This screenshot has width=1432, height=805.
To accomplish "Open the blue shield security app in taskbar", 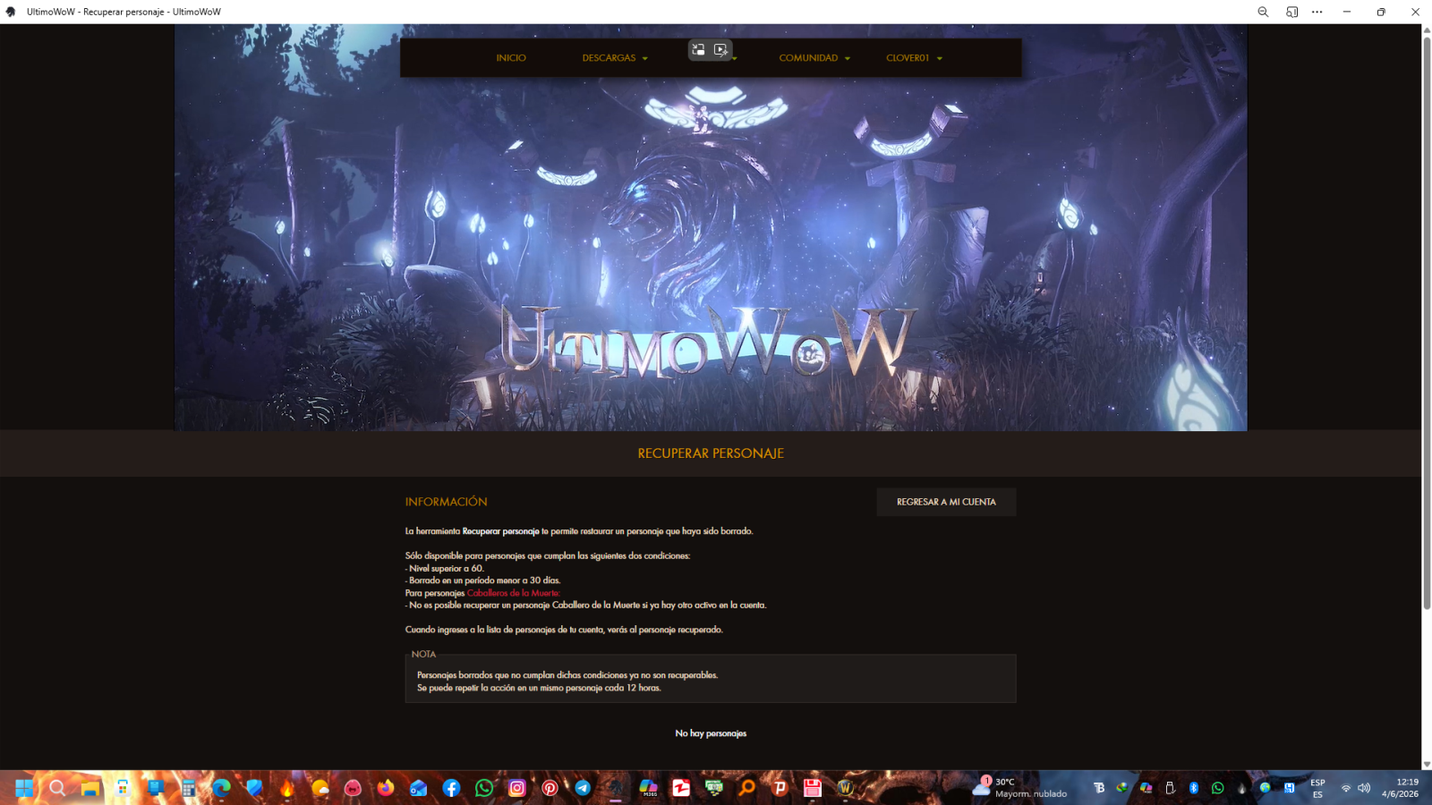I will (254, 788).
